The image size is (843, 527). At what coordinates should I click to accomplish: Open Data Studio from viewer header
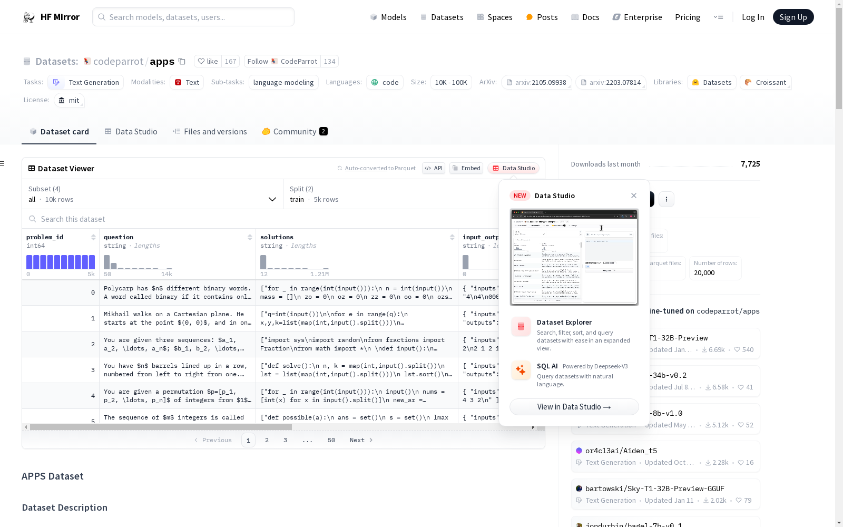[x=513, y=168]
